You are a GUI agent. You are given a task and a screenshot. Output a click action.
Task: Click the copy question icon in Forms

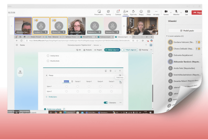[106, 71]
